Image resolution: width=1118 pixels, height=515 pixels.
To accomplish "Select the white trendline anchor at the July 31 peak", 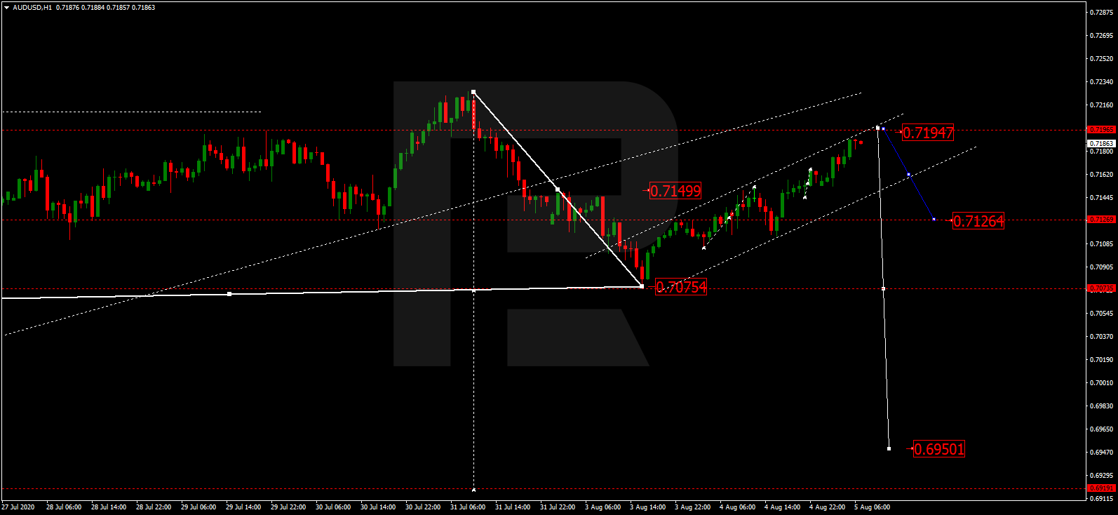I will click(x=473, y=92).
